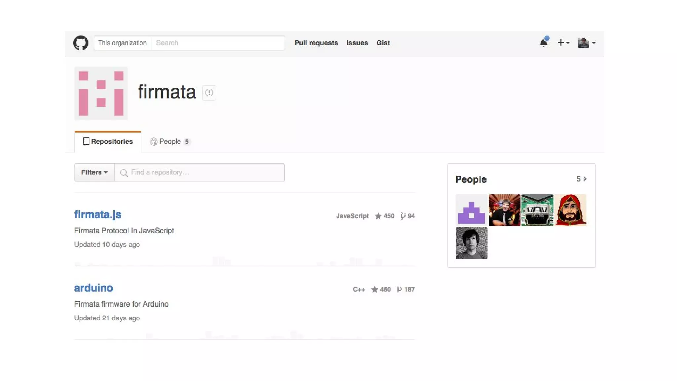Viewport: 677px width, 381px height.
Task: Open the plus create-new dropdown
Action: 563,43
